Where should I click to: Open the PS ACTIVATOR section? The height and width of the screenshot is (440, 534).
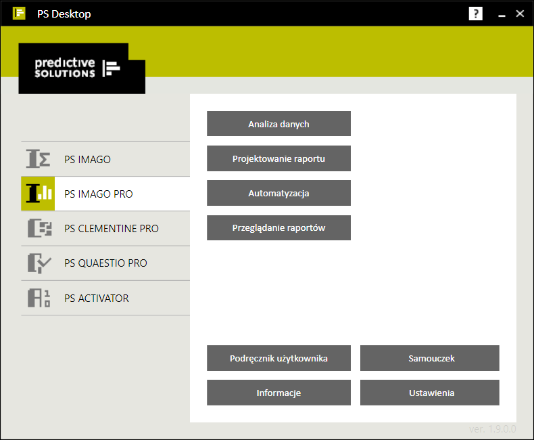[105, 298]
